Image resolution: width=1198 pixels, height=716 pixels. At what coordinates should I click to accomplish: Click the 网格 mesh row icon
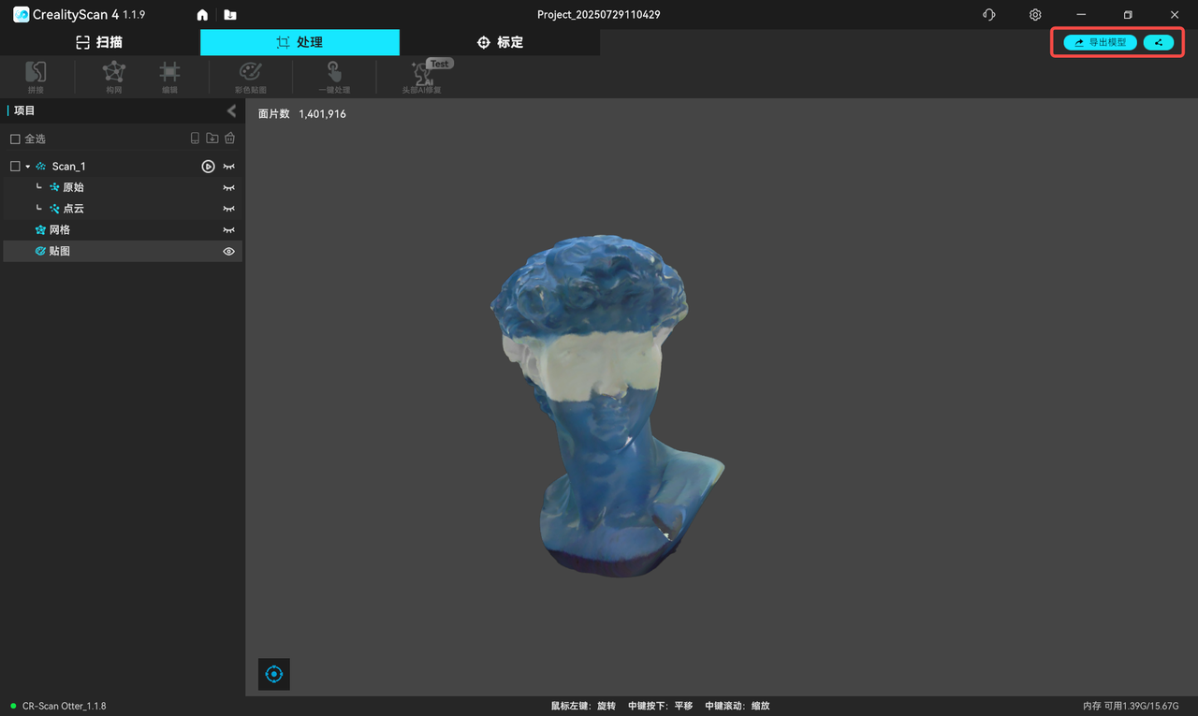coord(40,230)
